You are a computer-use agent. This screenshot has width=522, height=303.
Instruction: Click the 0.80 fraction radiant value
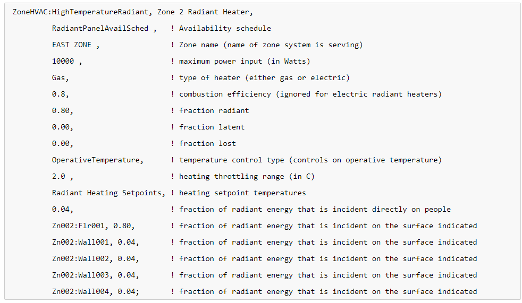tap(61, 110)
